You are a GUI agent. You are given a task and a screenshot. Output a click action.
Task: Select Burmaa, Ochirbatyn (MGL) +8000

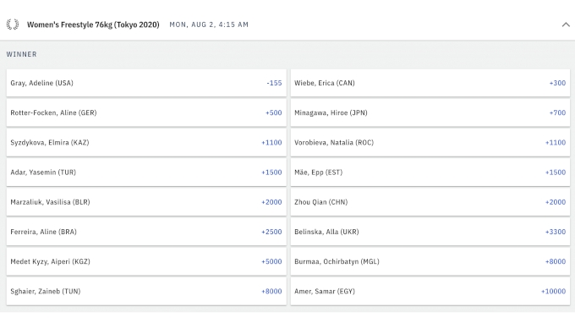[430, 261]
